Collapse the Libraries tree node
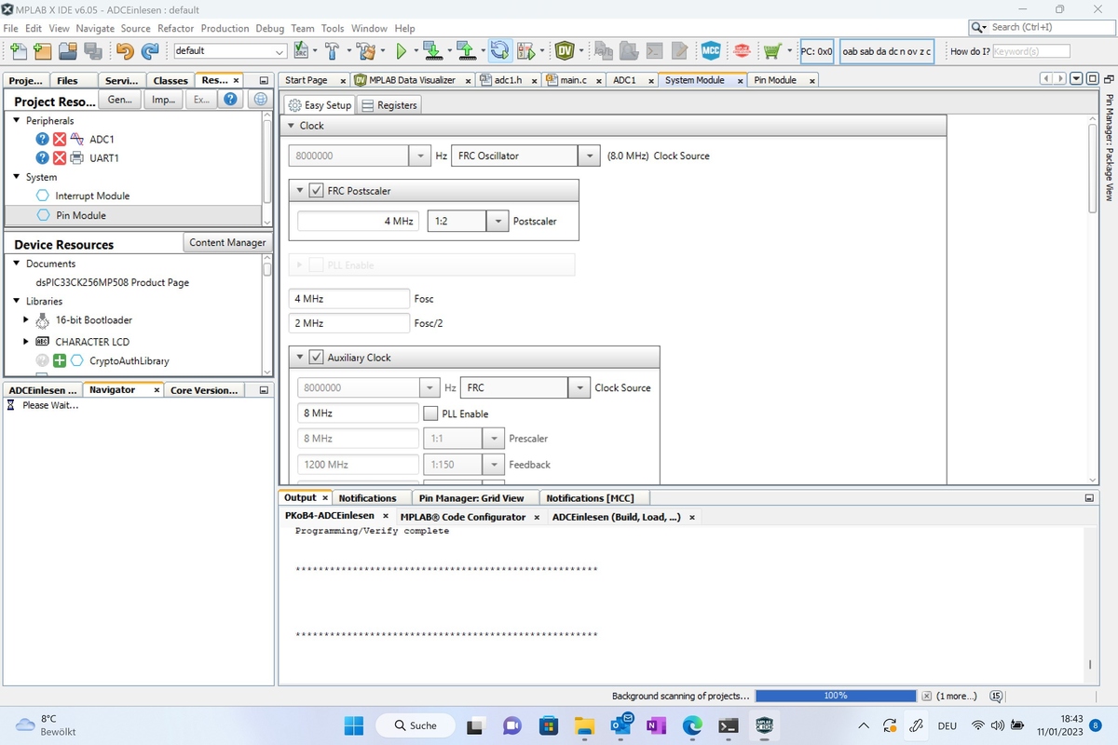1118x745 pixels. point(16,301)
